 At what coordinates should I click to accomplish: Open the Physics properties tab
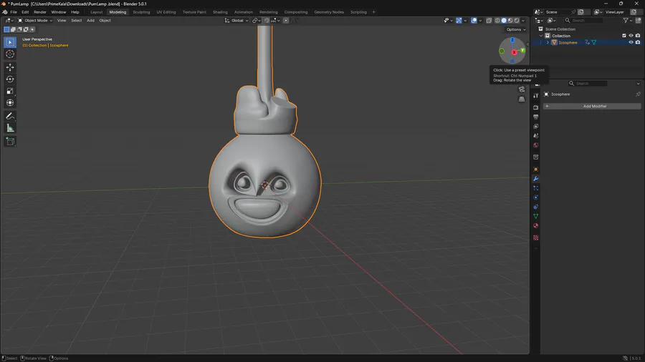[535, 197]
